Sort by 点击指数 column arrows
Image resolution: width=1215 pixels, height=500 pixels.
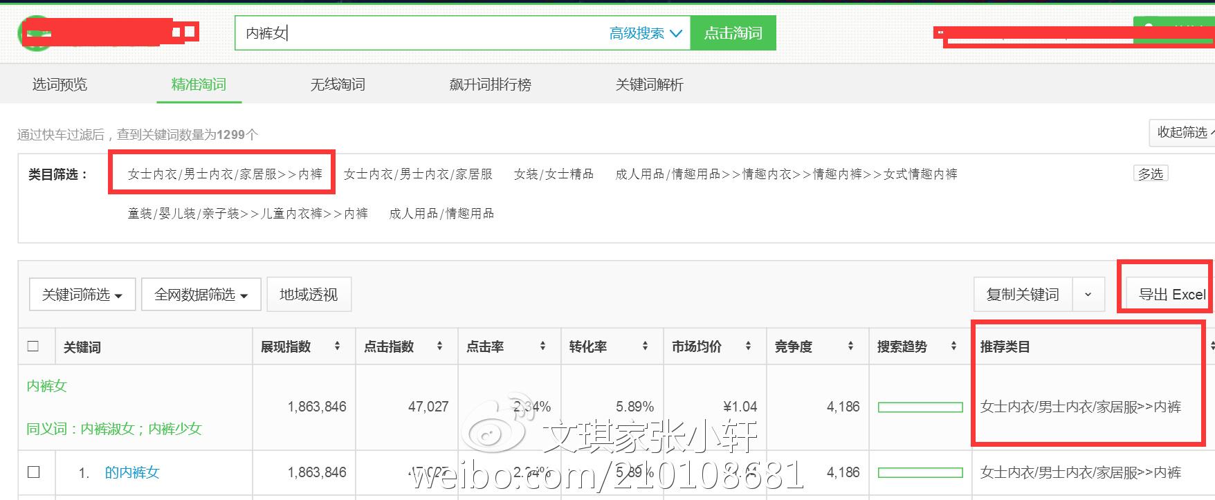[439, 346]
